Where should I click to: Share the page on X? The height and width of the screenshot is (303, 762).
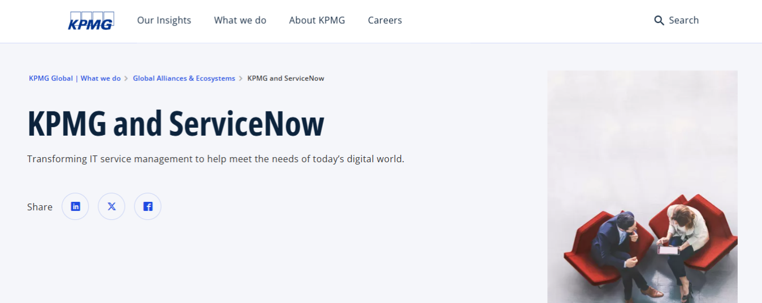tap(111, 206)
